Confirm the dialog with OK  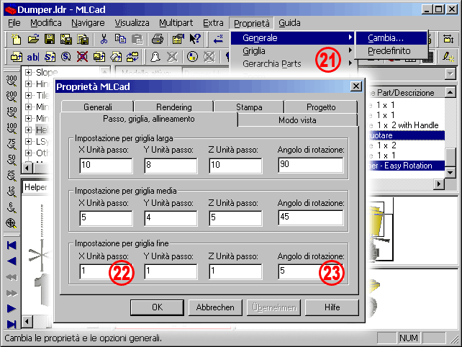[157, 307]
